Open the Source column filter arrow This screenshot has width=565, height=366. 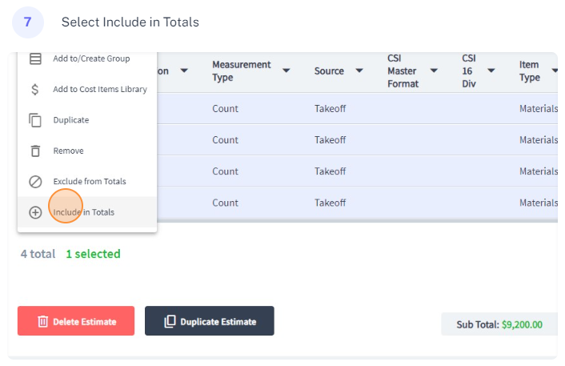(x=359, y=70)
